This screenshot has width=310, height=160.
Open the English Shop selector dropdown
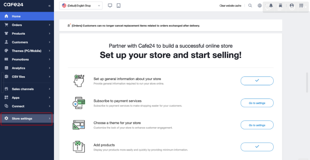coord(81,5)
